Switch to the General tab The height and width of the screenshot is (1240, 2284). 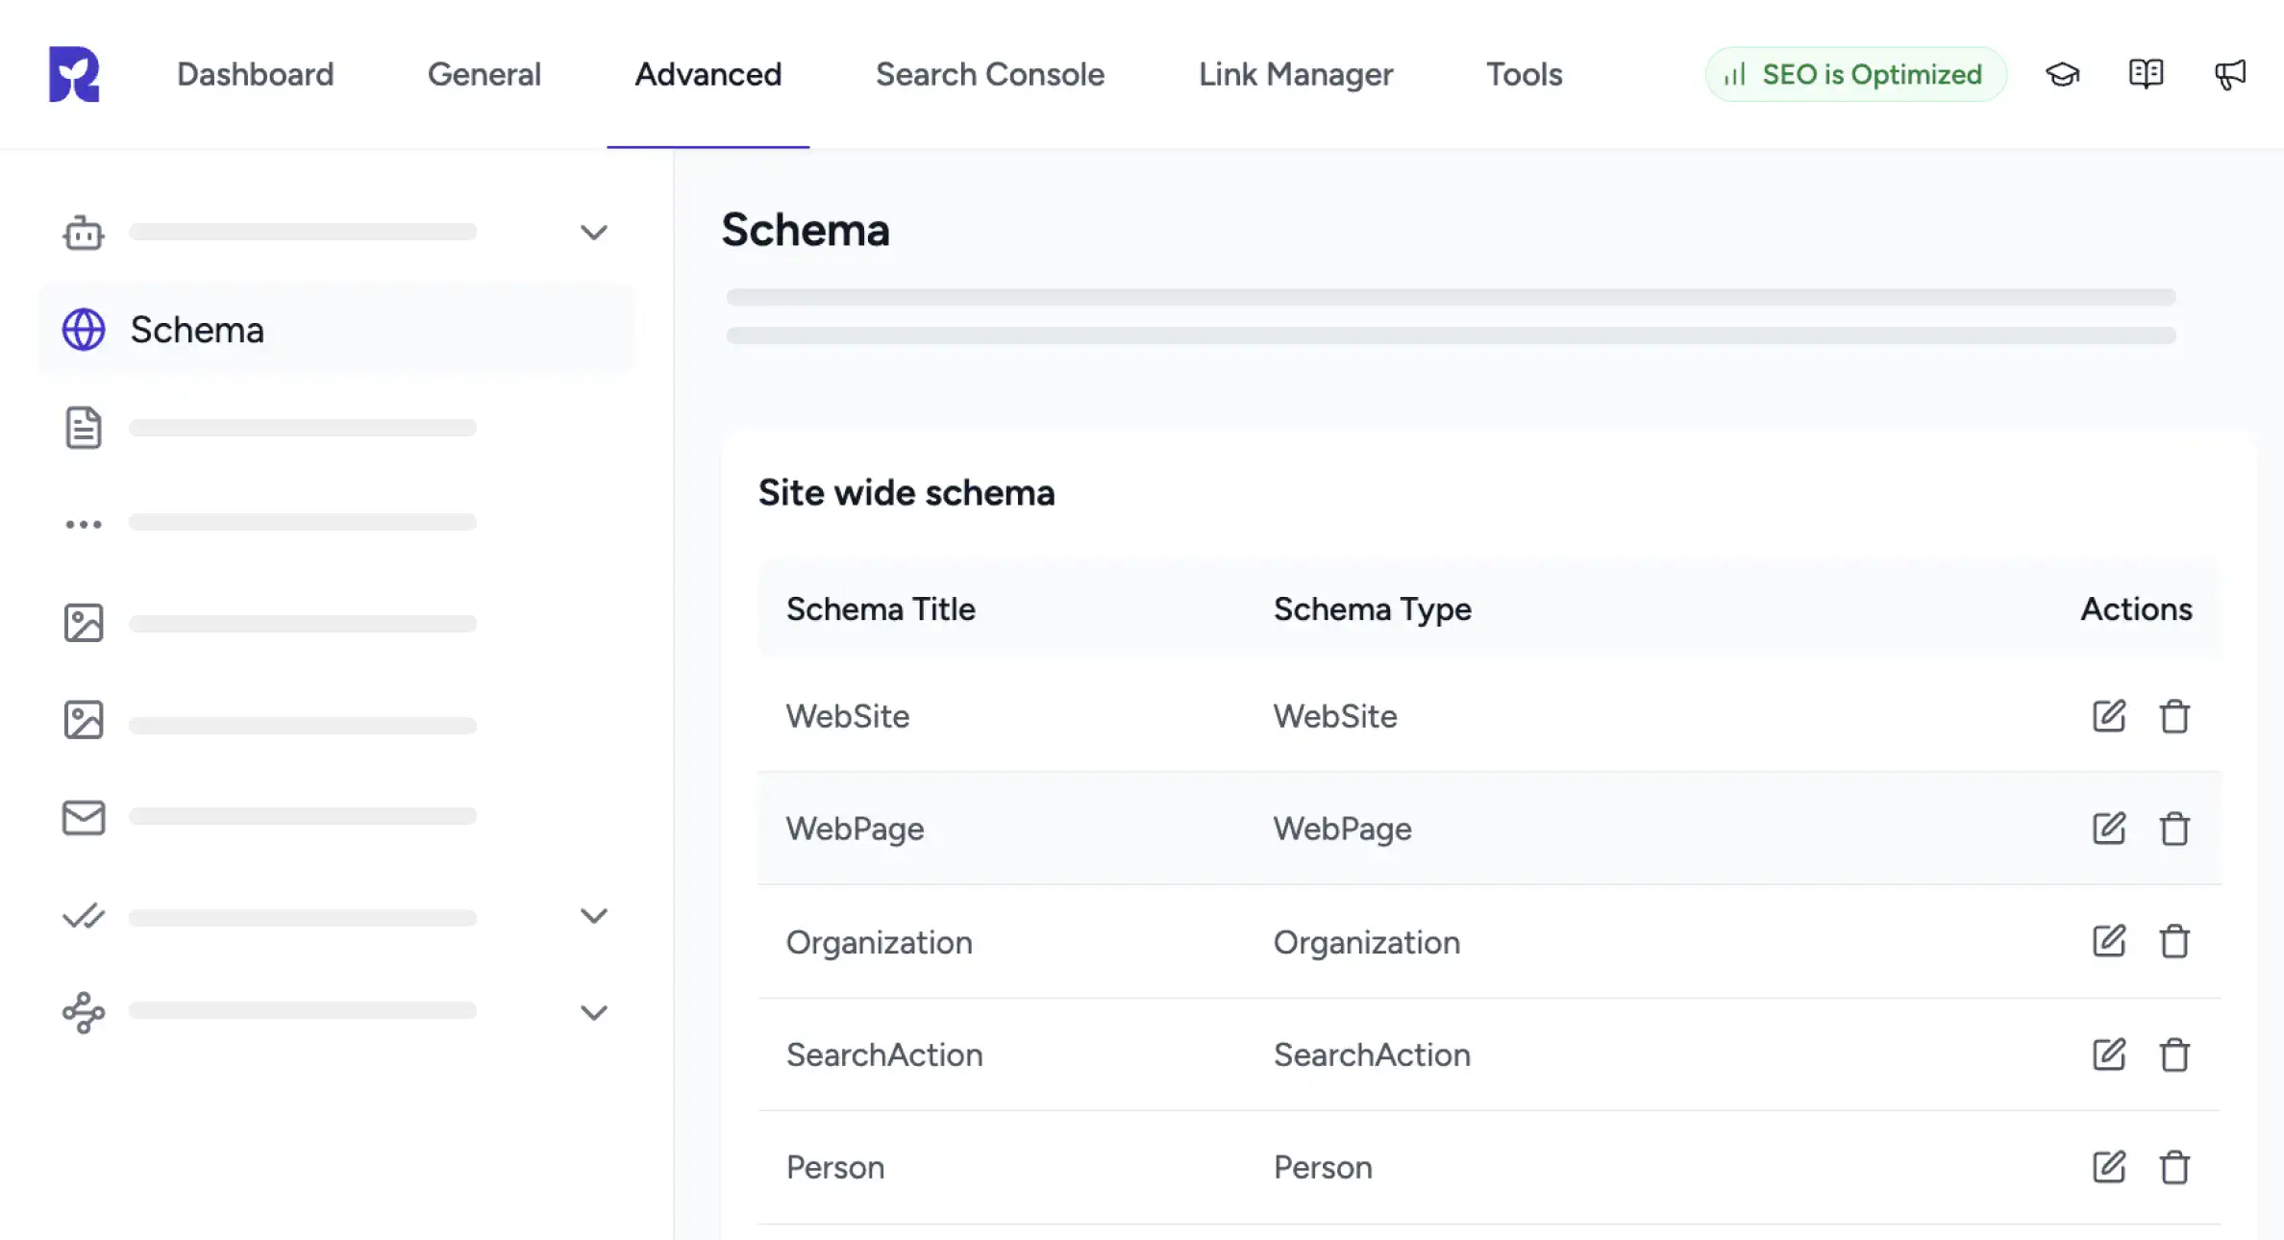click(484, 74)
